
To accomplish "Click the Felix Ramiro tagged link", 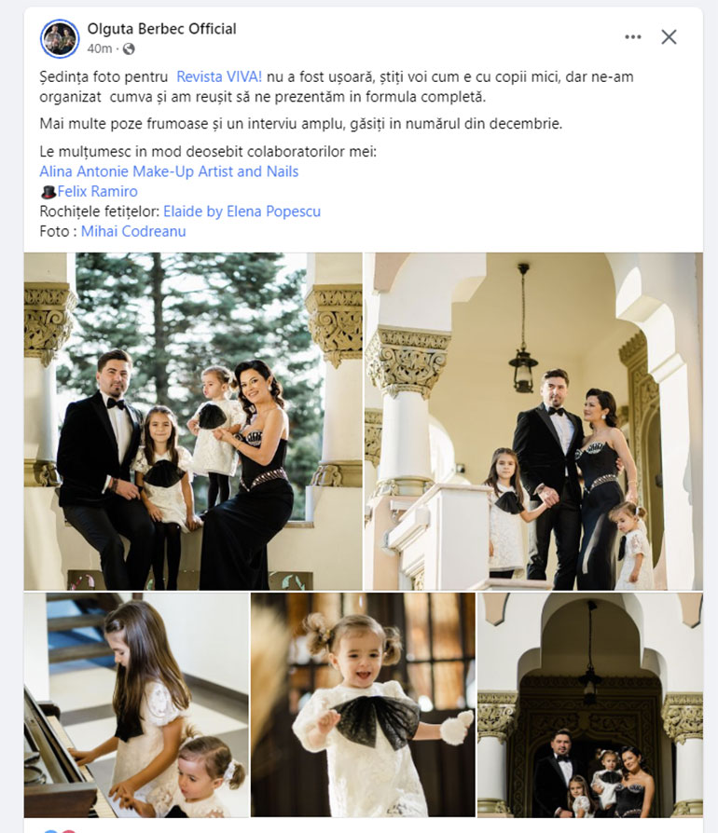I will 97,191.
